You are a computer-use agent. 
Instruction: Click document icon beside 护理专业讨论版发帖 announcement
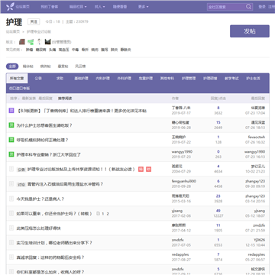(x=11, y=169)
